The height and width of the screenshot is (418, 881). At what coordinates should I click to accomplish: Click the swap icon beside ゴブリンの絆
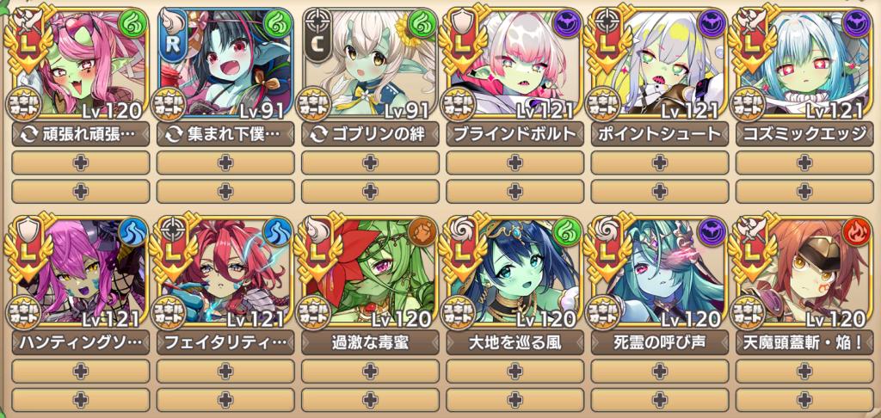(x=318, y=135)
